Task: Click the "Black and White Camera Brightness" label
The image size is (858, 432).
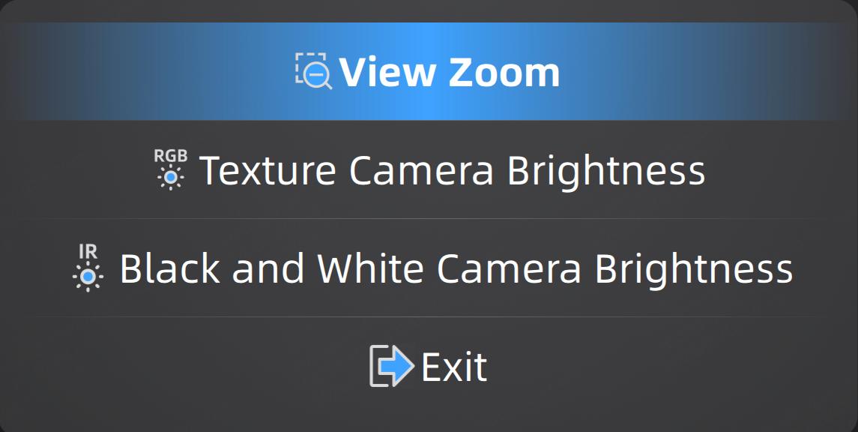Action: pos(456,268)
